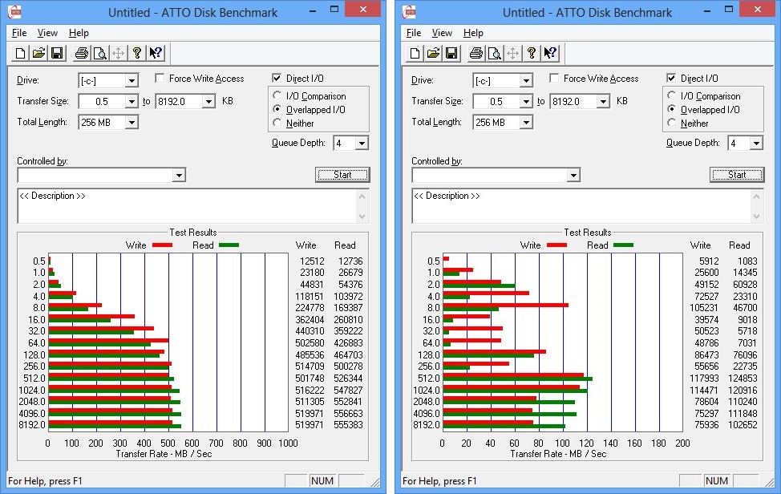
Task: Open the Total Length dropdown in right window
Action: pos(526,123)
